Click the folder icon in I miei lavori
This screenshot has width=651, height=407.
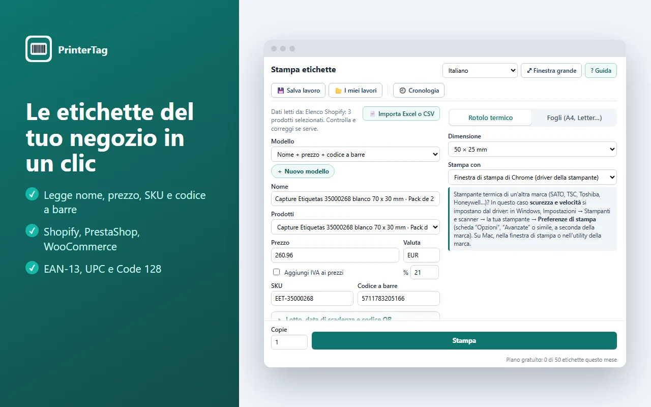click(338, 91)
